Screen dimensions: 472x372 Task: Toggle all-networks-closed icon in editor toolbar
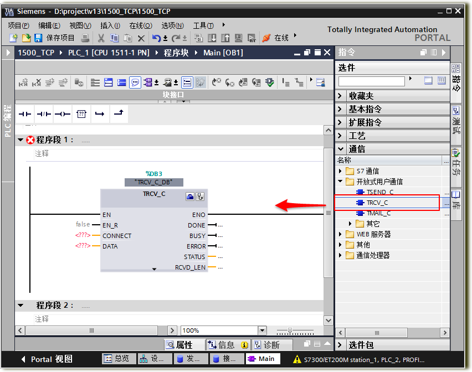click(122, 82)
